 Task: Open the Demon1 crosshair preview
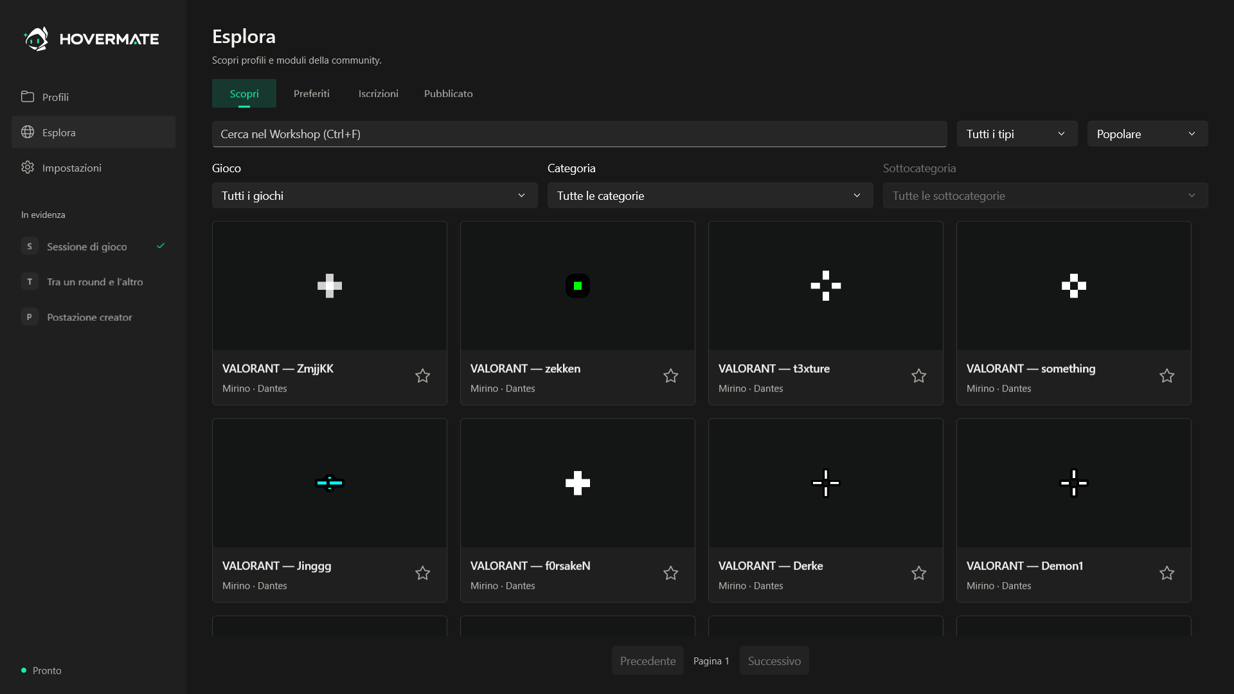[x=1074, y=483]
